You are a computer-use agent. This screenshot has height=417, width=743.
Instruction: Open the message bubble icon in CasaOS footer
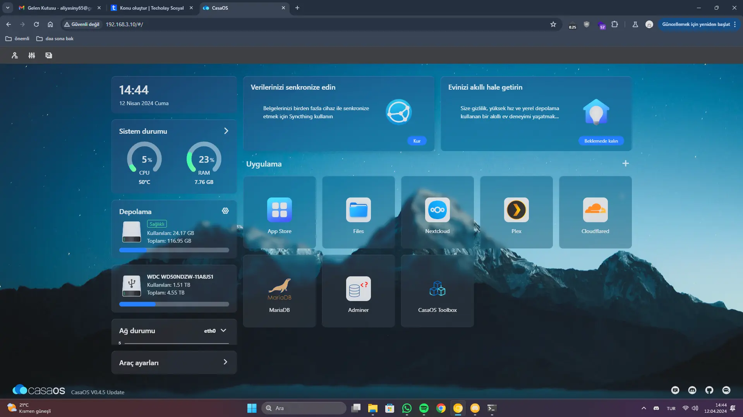[x=726, y=390]
